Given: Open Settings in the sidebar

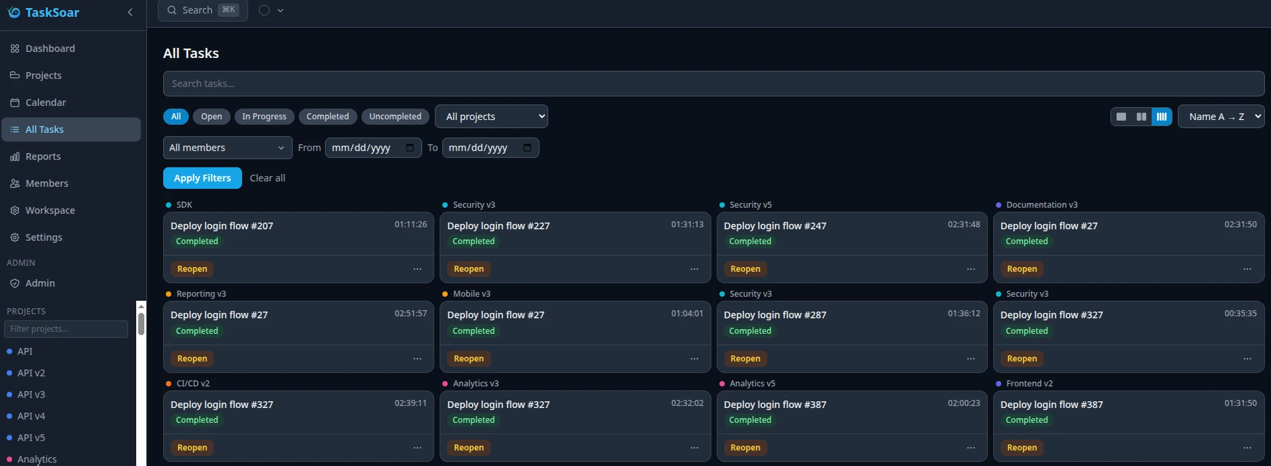Looking at the screenshot, I should tap(71, 237).
